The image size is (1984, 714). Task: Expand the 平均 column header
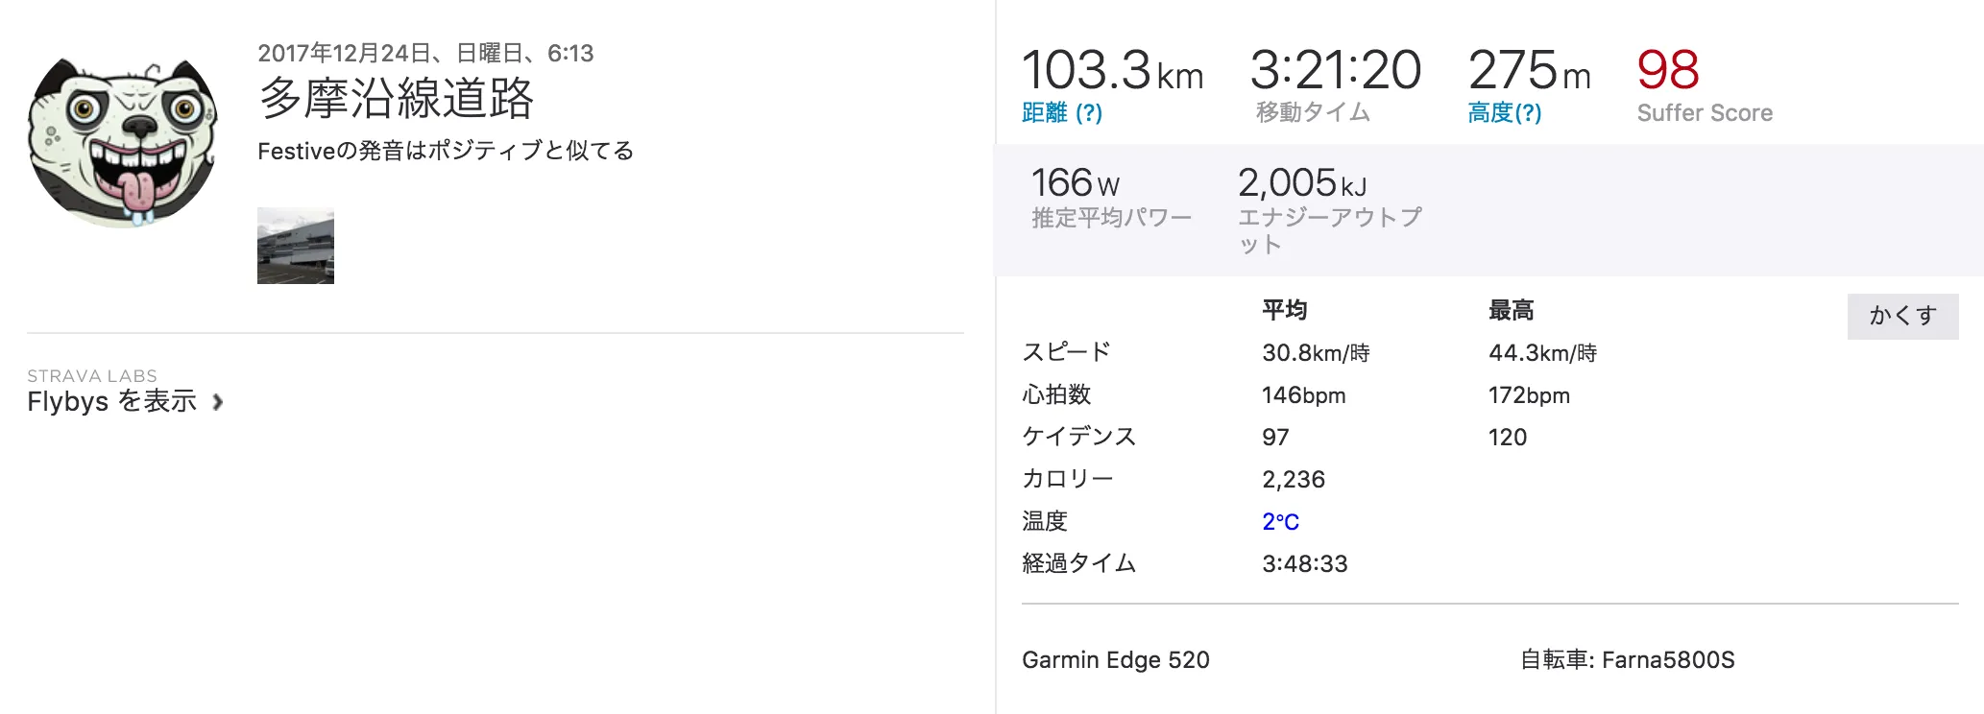(x=1284, y=309)
